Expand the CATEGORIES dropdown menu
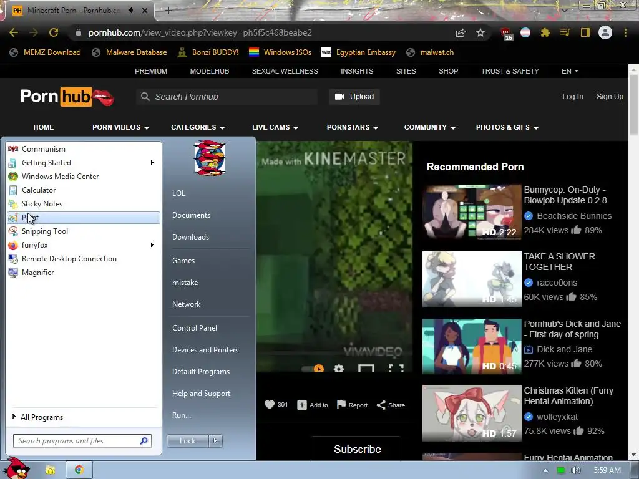This screenshot has height=479, width=639. (198, 127)
